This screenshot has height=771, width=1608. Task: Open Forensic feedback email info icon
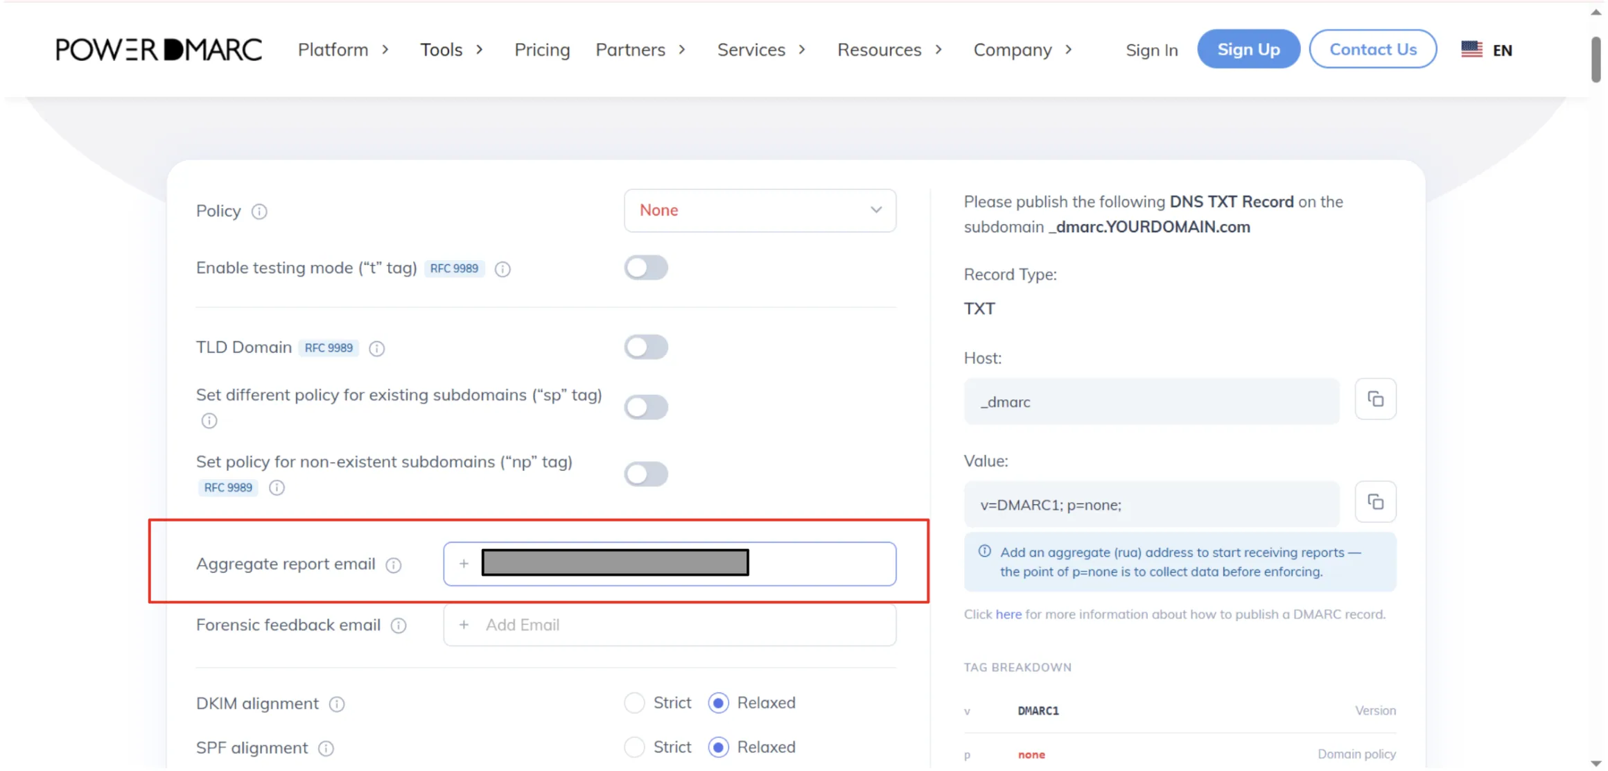pyautogui.click(x=399, y=626)
